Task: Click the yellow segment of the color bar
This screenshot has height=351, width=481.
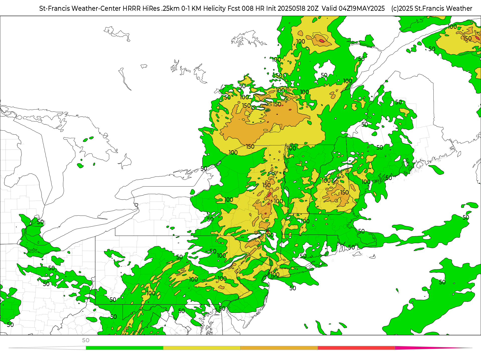Action: point(202,348)
